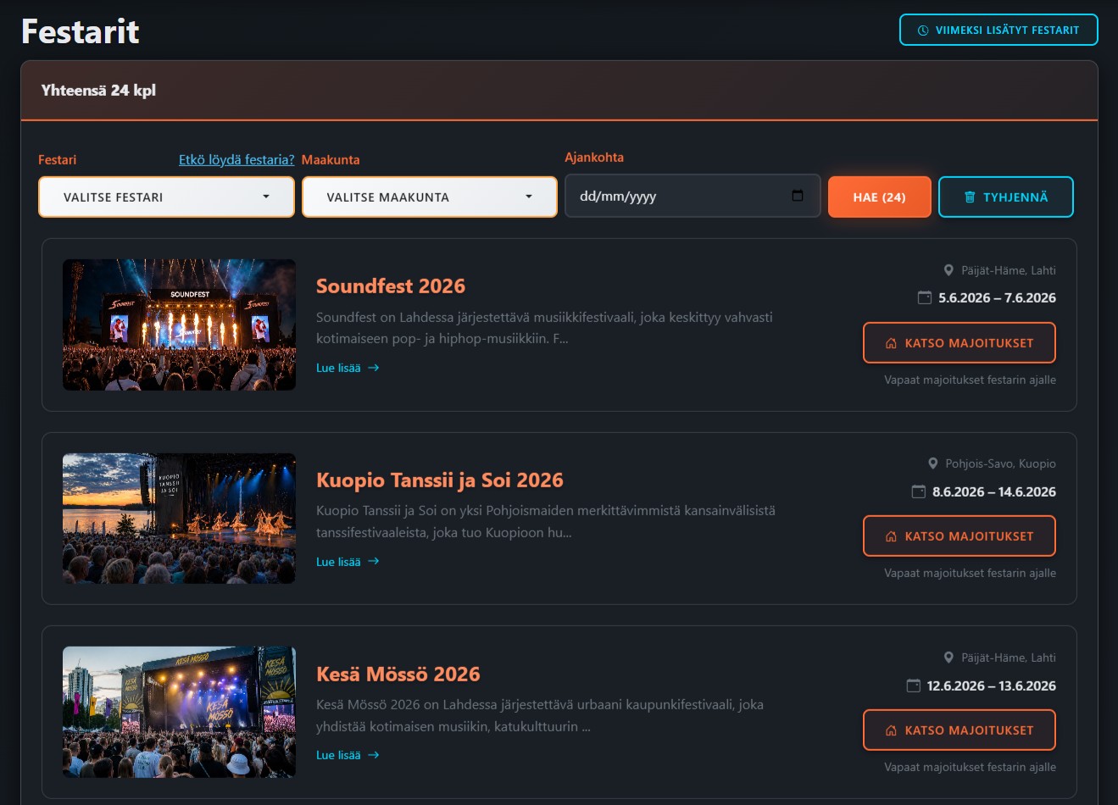This screenshot has width=1118, height=805.
Task: Follow the Etkö löydä festaria? link
Action: pos(236,159)
